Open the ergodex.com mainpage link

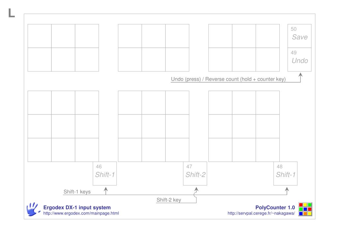click(81, 213)
